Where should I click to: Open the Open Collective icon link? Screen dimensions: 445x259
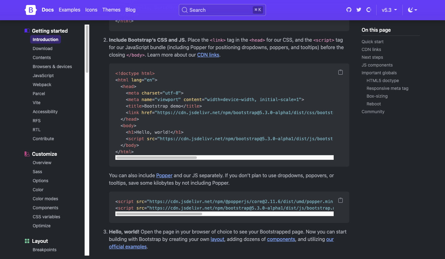pyautogui.click(x=369, y=10)
